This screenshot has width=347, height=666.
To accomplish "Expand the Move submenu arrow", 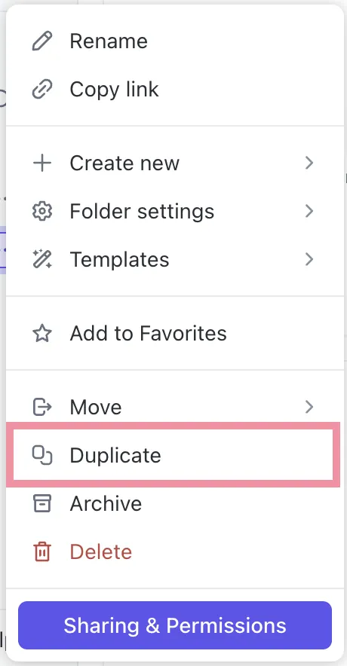I will click(x=309, y=407).
